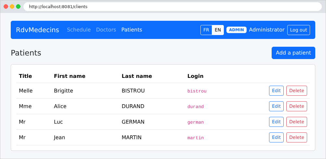Click Add a patient button
Viewport: 326px width, 159px height.
293,53
